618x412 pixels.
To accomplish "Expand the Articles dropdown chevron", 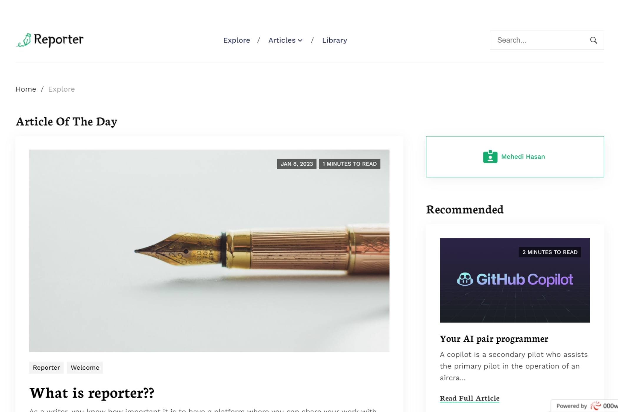I will pyautogui.click(x=300, y=40).
